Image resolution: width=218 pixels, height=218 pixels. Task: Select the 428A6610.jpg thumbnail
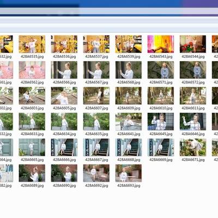pos(161,96)
